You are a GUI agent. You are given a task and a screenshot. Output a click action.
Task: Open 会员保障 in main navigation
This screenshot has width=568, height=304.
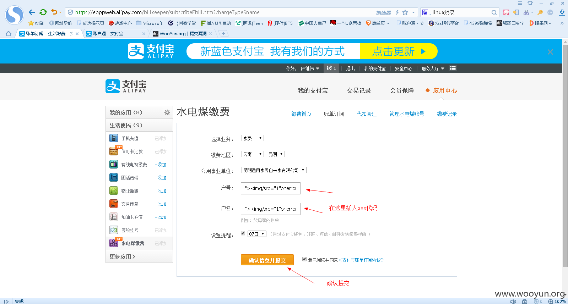coord(402,90)
